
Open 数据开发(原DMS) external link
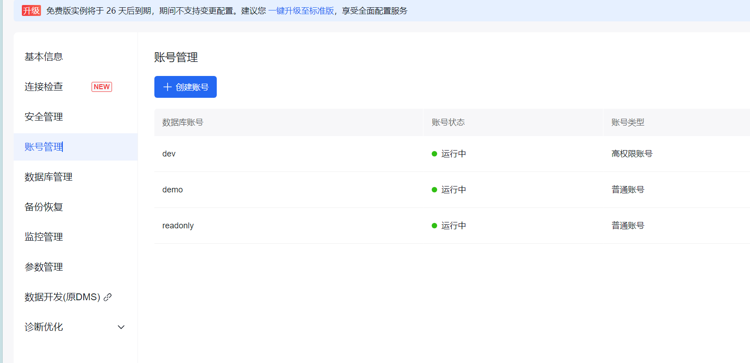pos(62,297)
